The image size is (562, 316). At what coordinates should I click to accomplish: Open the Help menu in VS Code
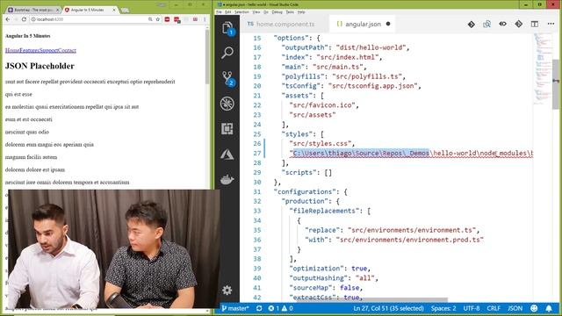tap(301, 12)
